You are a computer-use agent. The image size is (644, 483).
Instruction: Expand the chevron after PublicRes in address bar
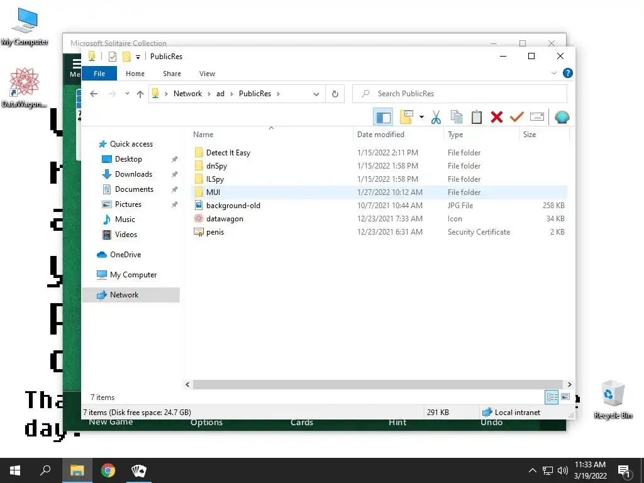tap(278, 94)
